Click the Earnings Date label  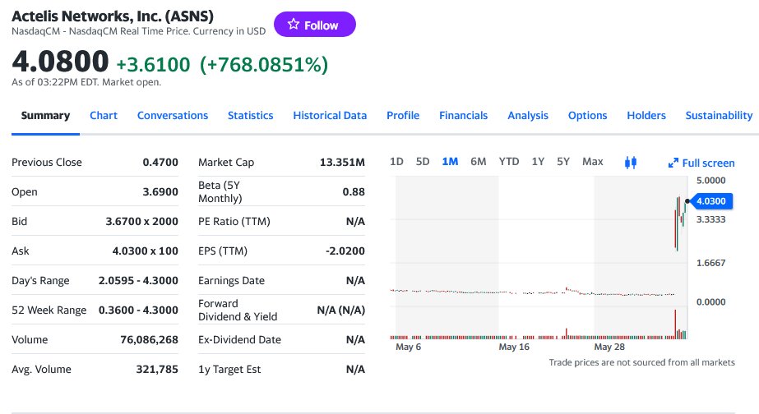pos(231,280)
